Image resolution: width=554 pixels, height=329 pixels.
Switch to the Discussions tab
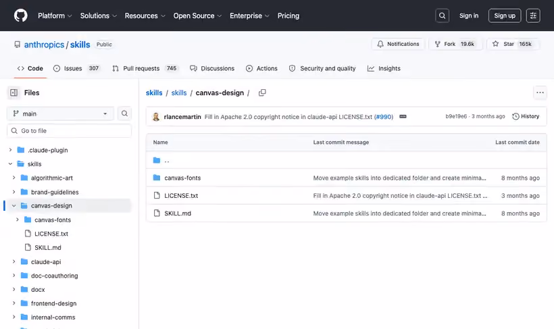212,68
